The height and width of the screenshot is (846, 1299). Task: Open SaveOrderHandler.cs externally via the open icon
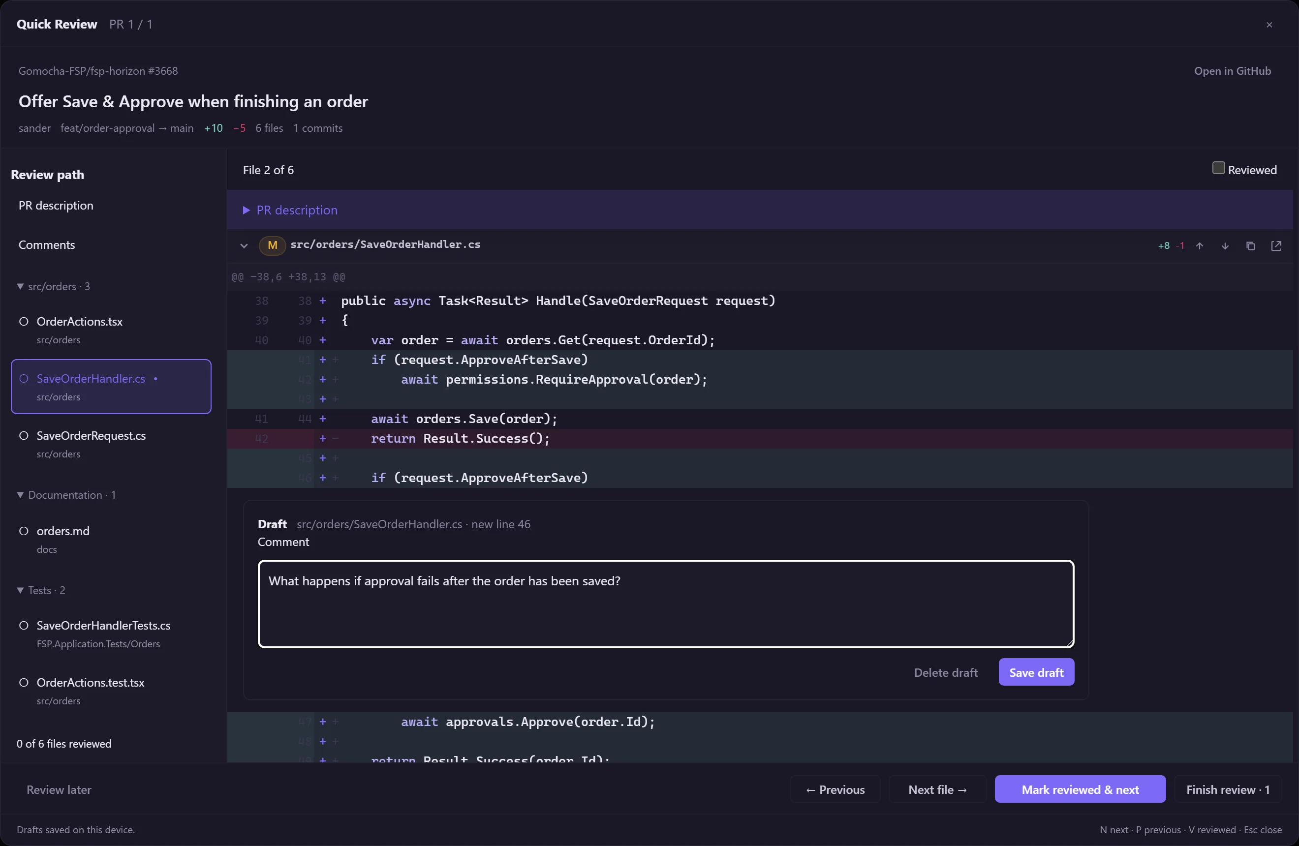[1276, 245]
